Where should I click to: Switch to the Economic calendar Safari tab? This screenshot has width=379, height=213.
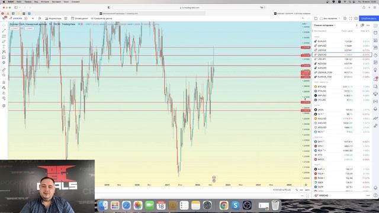click(x=119, y=14)
